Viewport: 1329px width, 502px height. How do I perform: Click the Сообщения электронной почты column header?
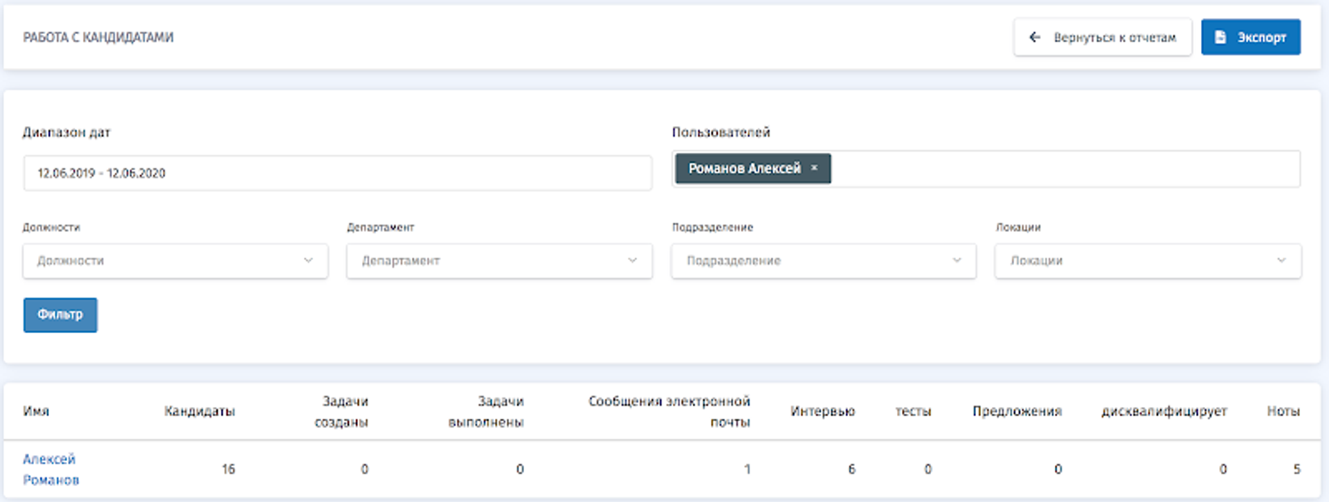click(x=669, y=411)
